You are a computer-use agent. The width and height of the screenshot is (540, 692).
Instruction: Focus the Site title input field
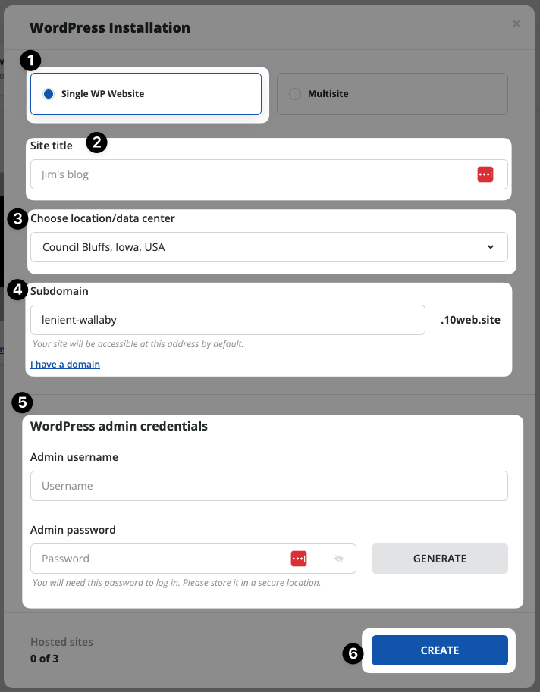point(269,174)
